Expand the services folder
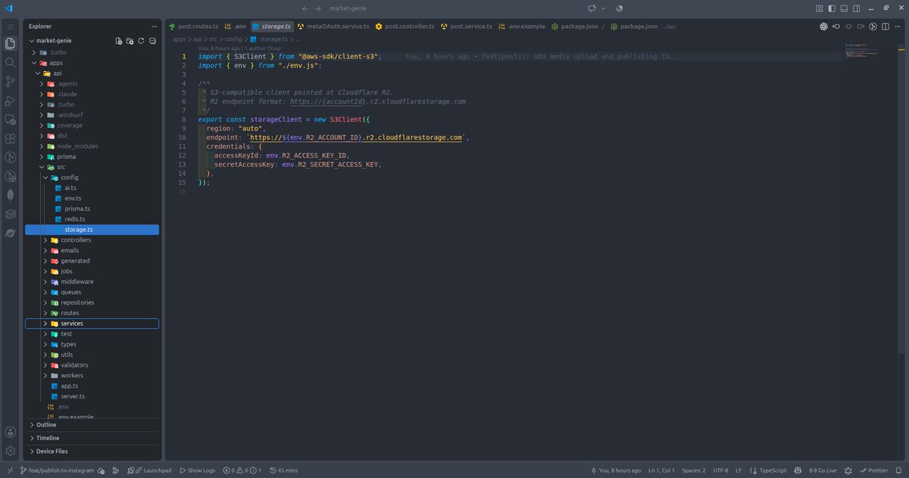The height and width of the screenshot is (478, 909). pyautogui.click(x=92, y=323)
